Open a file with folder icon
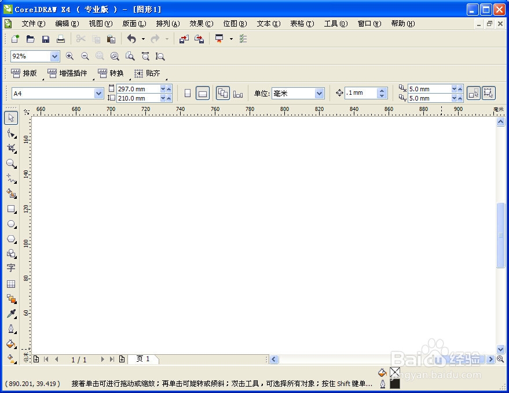 (x=31, y=39)
